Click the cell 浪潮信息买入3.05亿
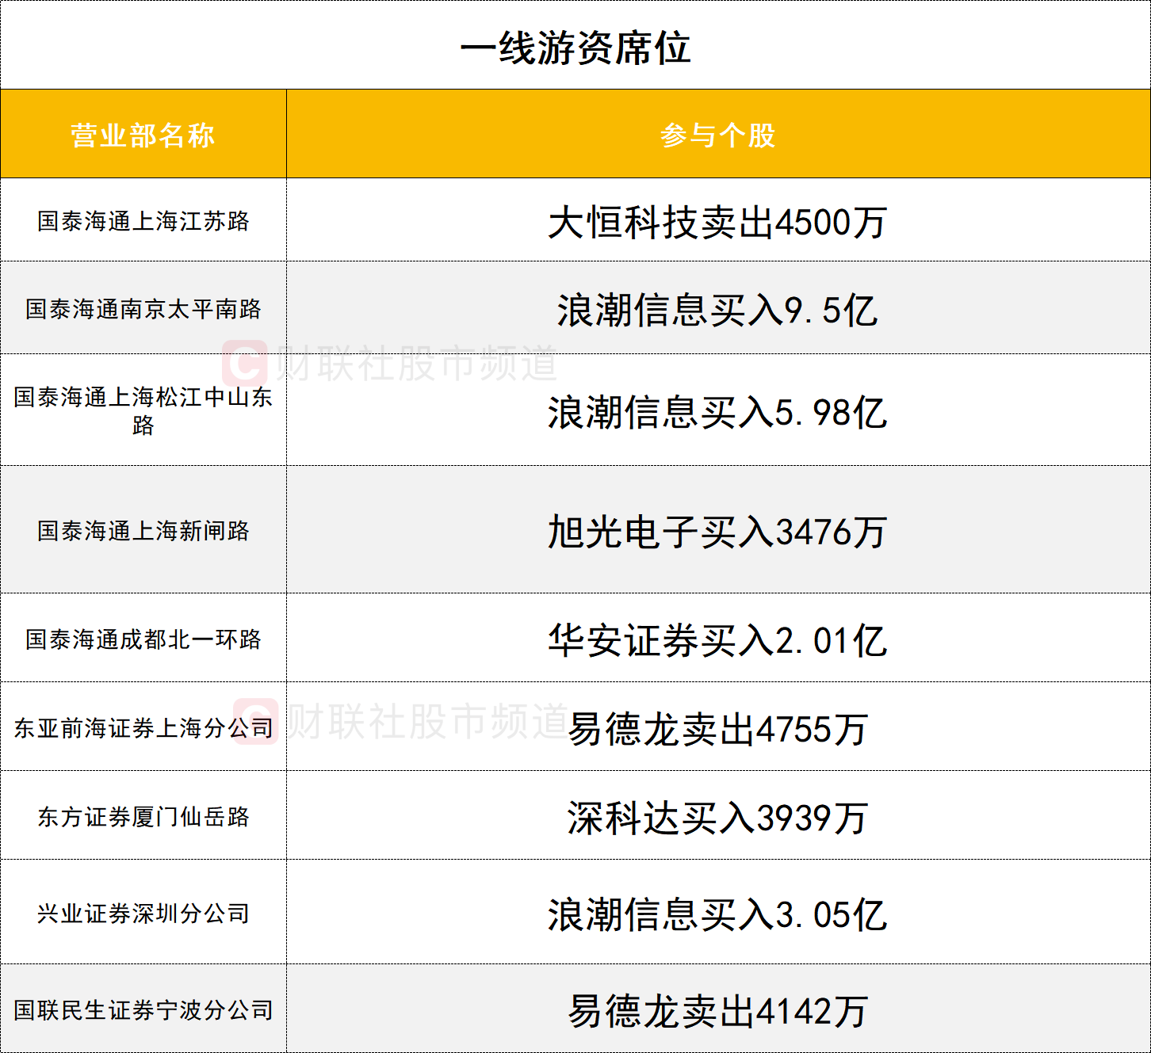This screenshot has height=1053, width=1151. click(718, 913)
